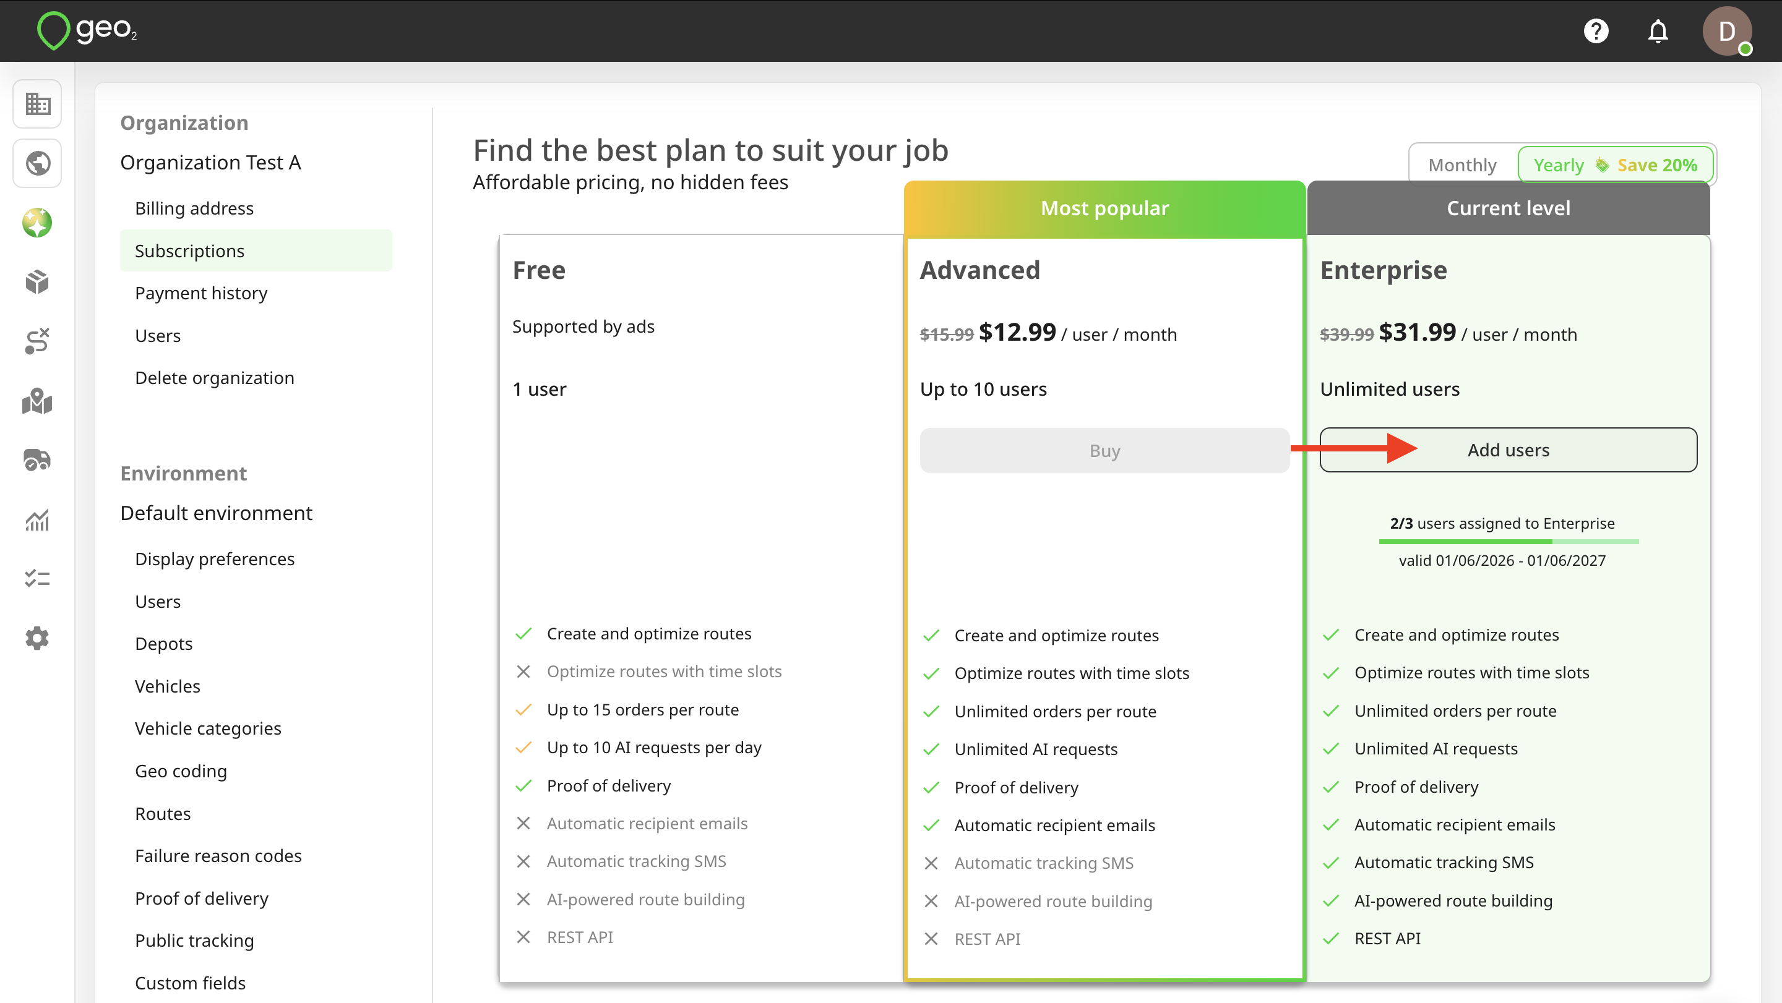Open Vehicles settings

click(x=168, y=686)
